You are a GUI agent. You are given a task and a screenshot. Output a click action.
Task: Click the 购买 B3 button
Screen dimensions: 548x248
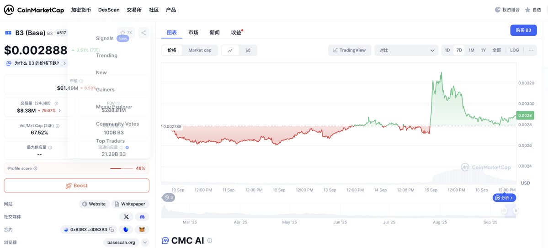523,31
